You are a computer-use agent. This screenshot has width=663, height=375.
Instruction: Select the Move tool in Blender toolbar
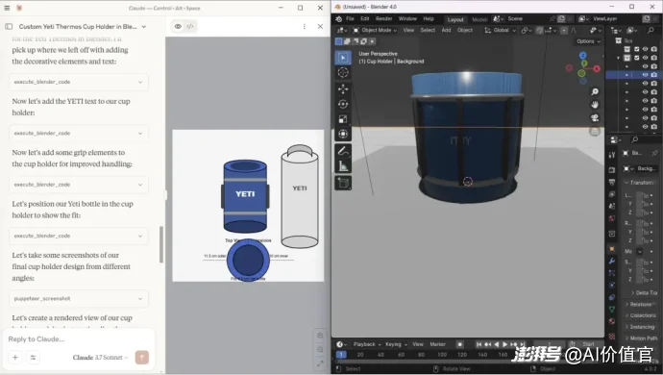(343, 88)
